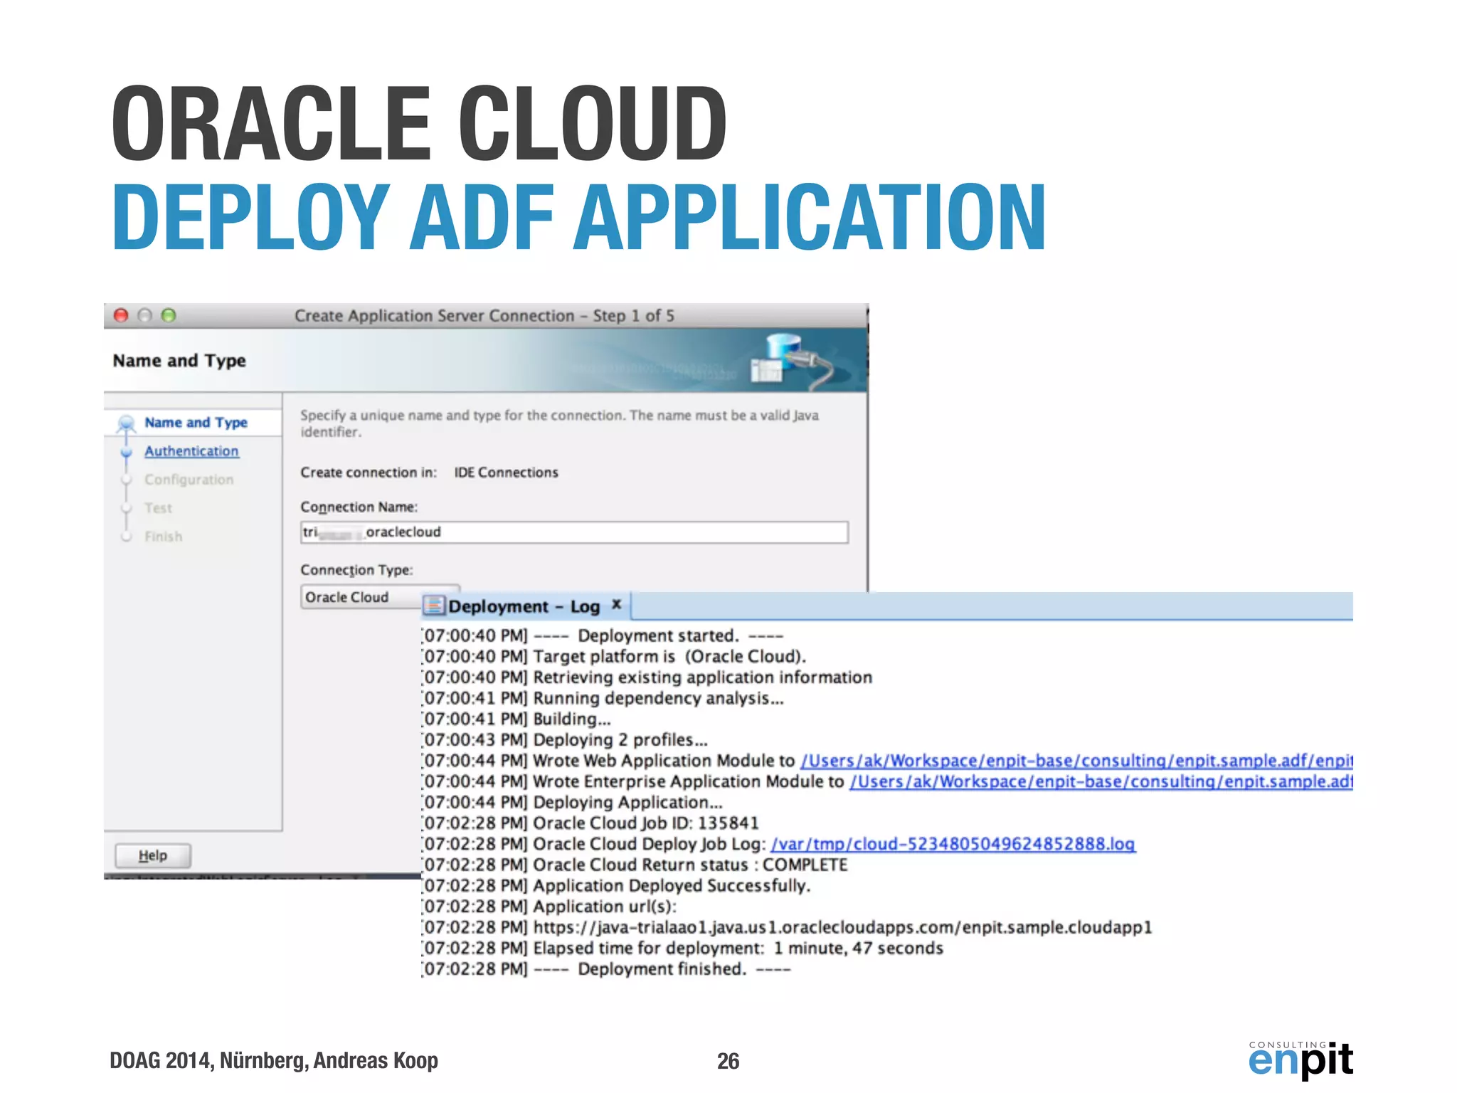Close the Deployment - Log tab
The width and height of the screenshot is (1457, 1093).
(x=617, y=604)
